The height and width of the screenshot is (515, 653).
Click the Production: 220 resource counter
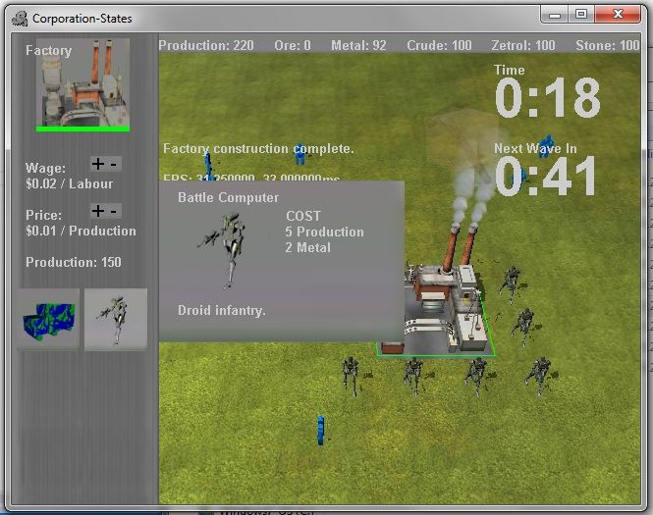point(205,45)
